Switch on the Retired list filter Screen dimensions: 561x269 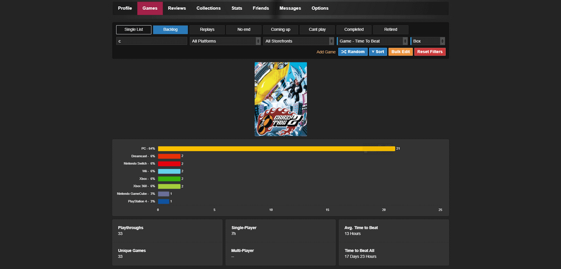391,30
